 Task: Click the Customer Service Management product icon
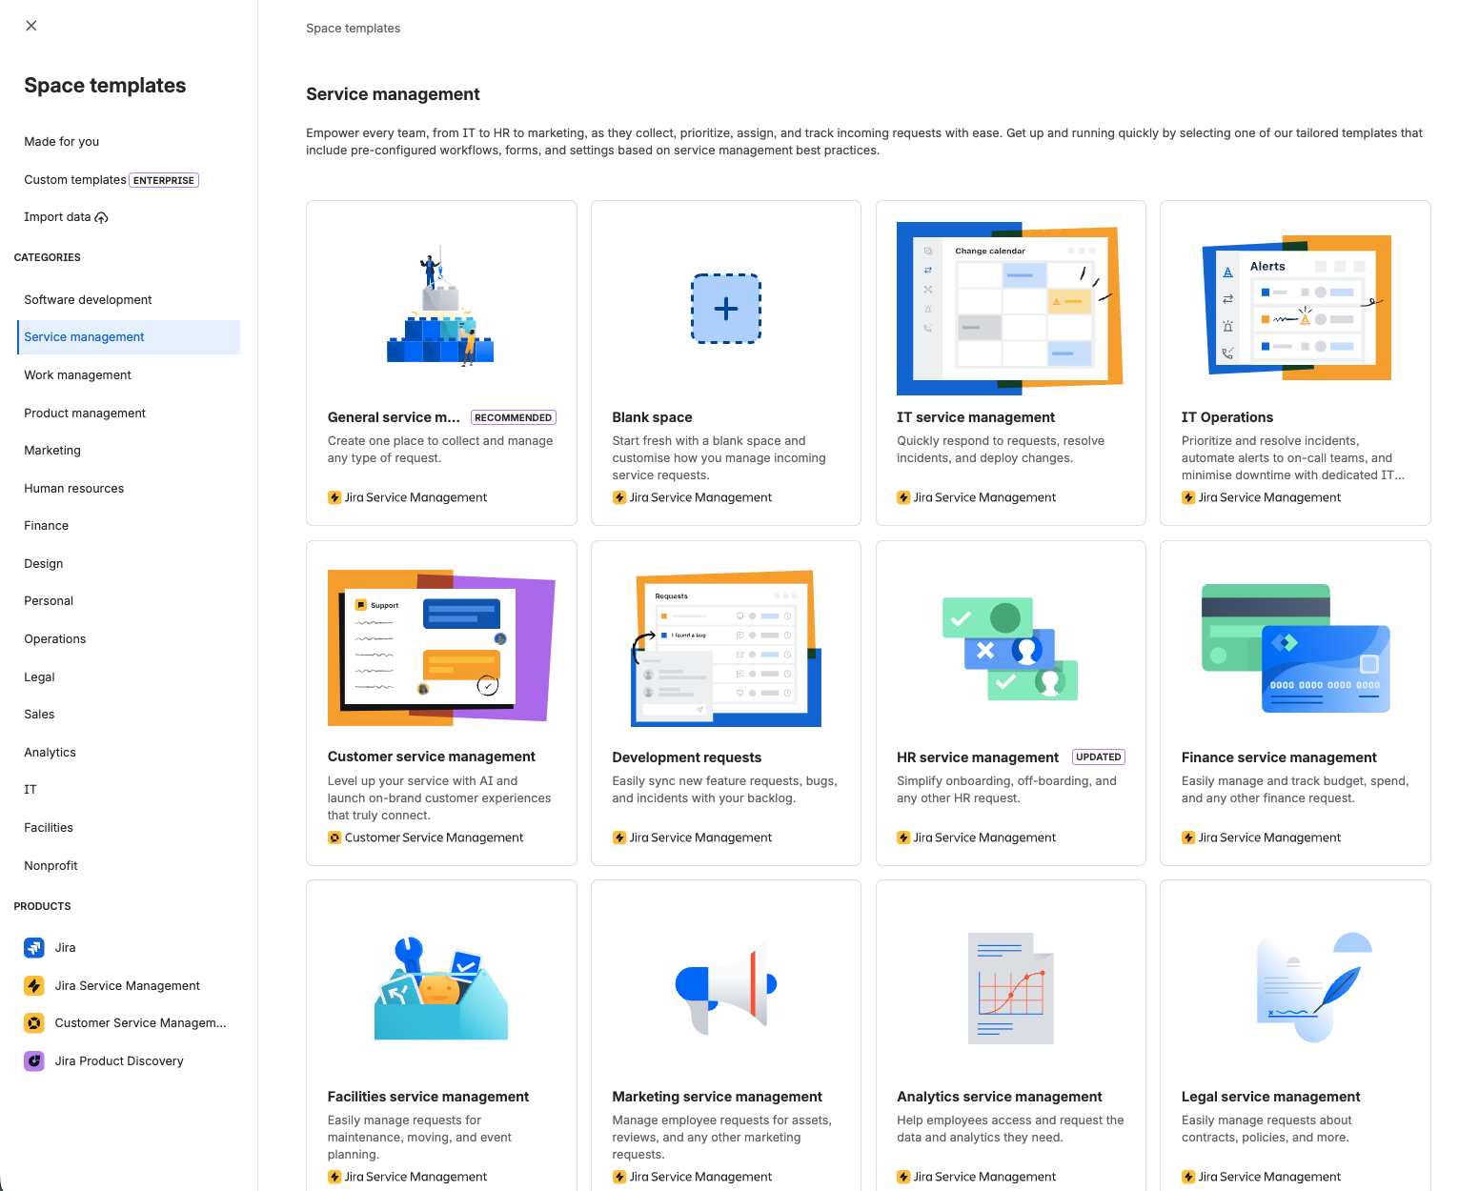click(34, 1022)
